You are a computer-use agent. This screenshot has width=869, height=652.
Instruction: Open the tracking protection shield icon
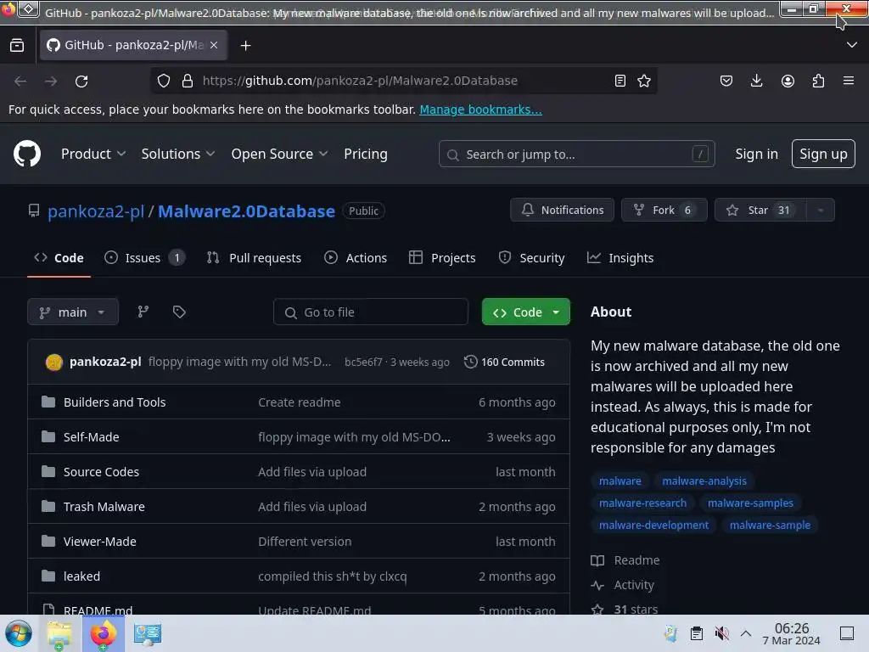pos(164,81)
